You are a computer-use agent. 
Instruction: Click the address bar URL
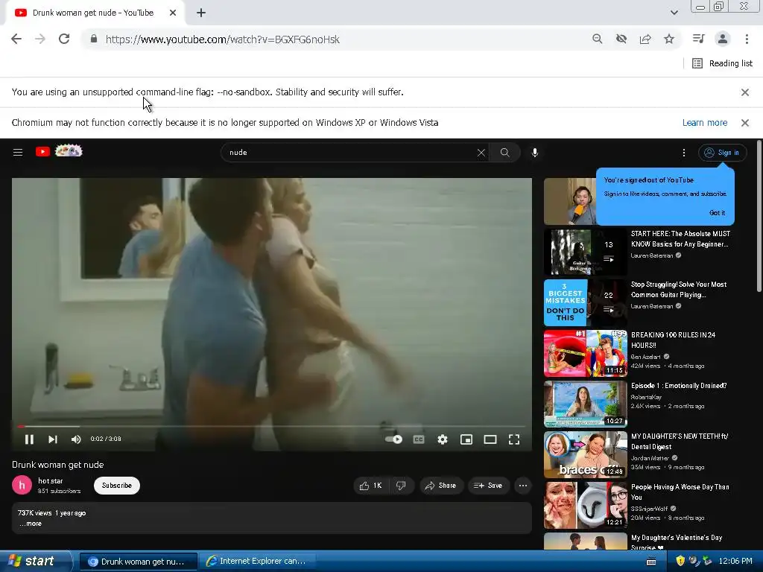[x=222, y=39]
